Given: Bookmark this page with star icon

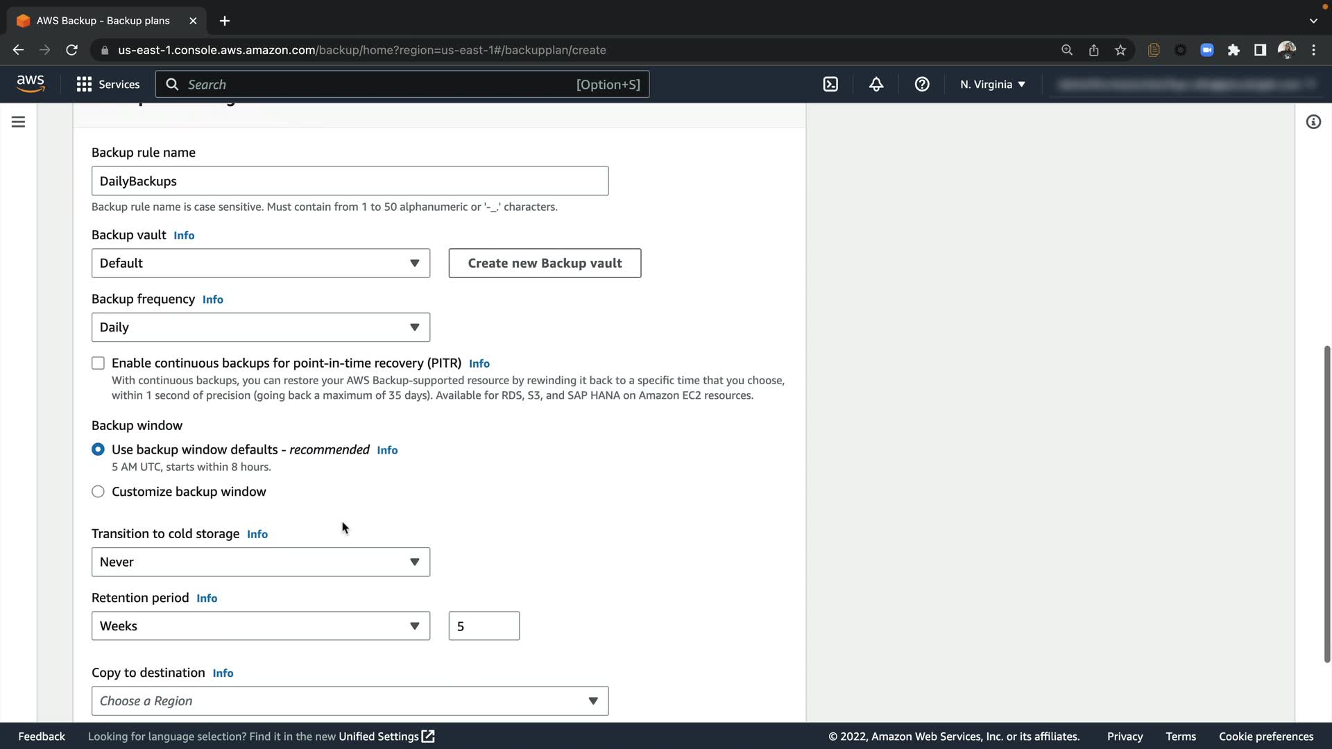Looking at the screenshot, I should 1120,50.
